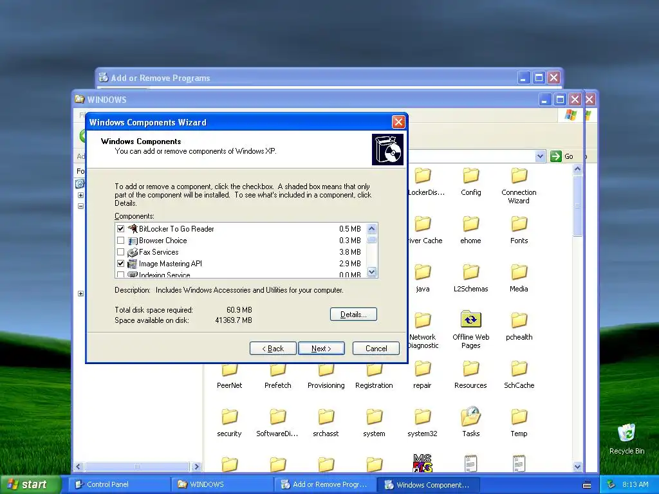Open the Resources folder
The image size is (659, 494).
[x=470, y=370]
